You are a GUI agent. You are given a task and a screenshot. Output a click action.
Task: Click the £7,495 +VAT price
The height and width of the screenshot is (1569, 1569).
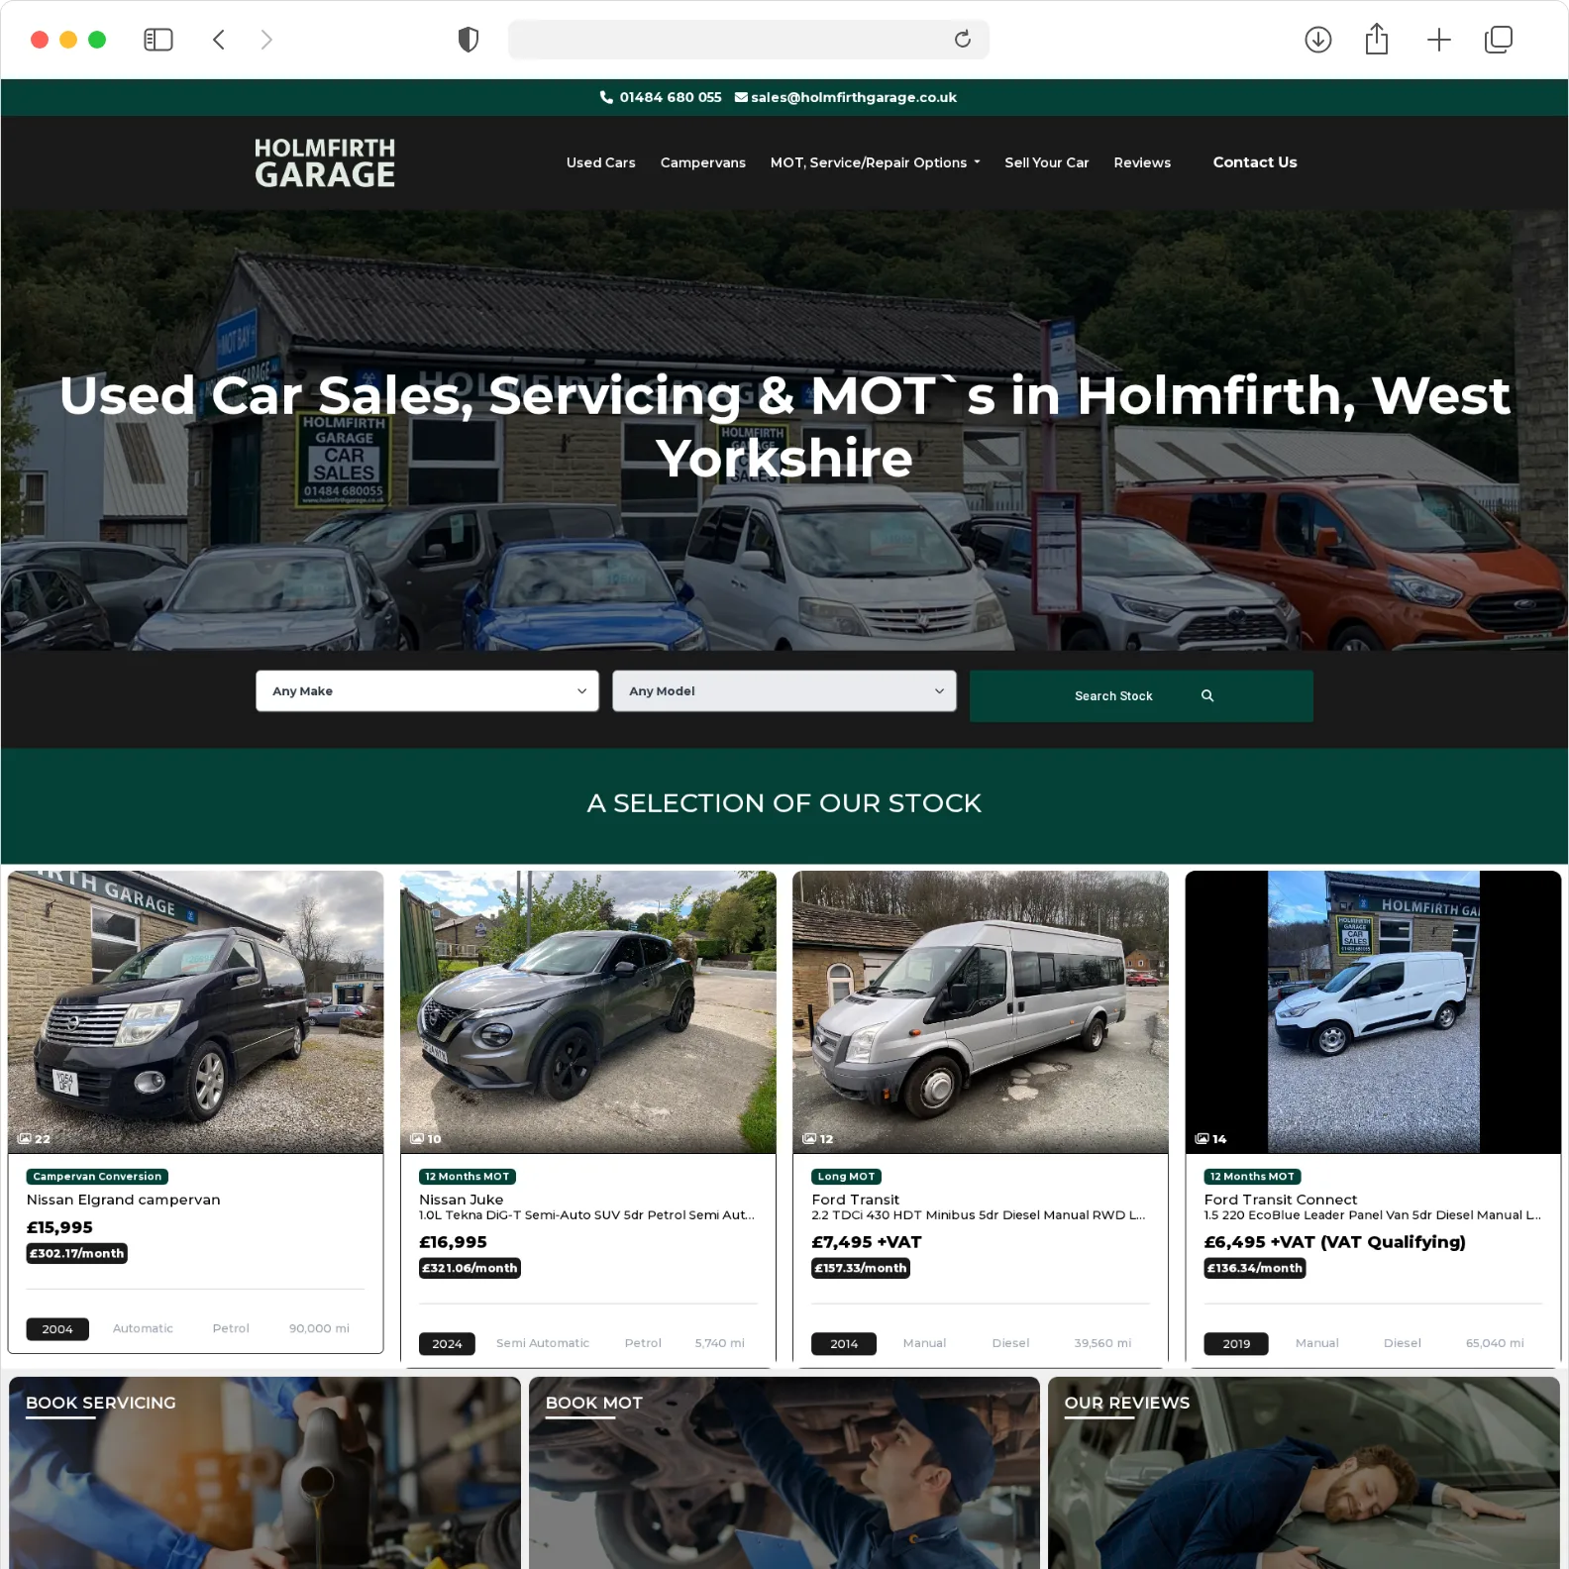[x=866, y=1242]
